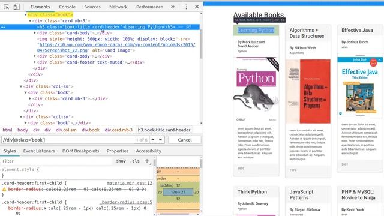This screenshot has height=216, width=384.
Task: Collapse the first card mb-3 div
Action: (x=30, y=21)
